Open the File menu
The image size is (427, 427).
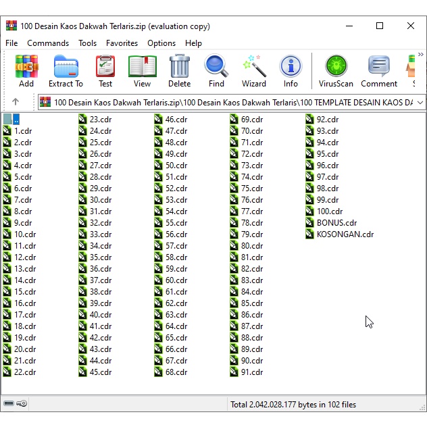[x=11, y=43]
